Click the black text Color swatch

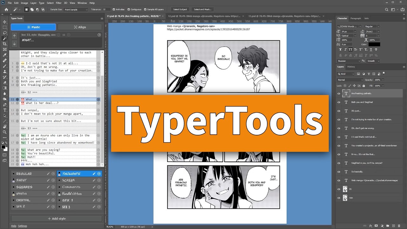click(375, 45)
